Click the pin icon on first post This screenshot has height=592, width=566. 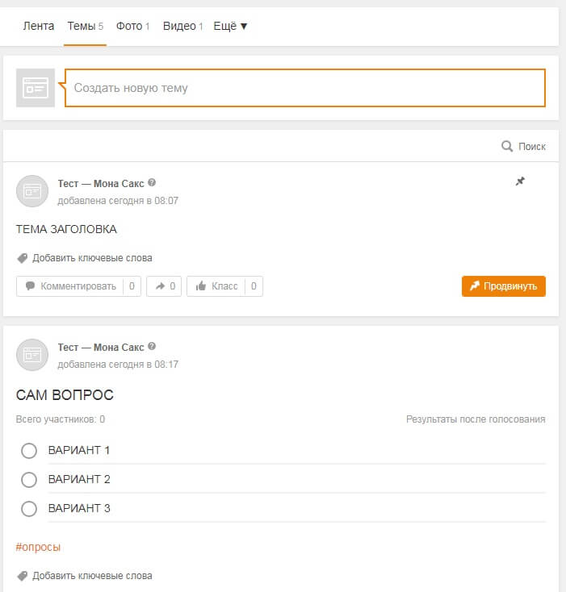coord(520,181)
